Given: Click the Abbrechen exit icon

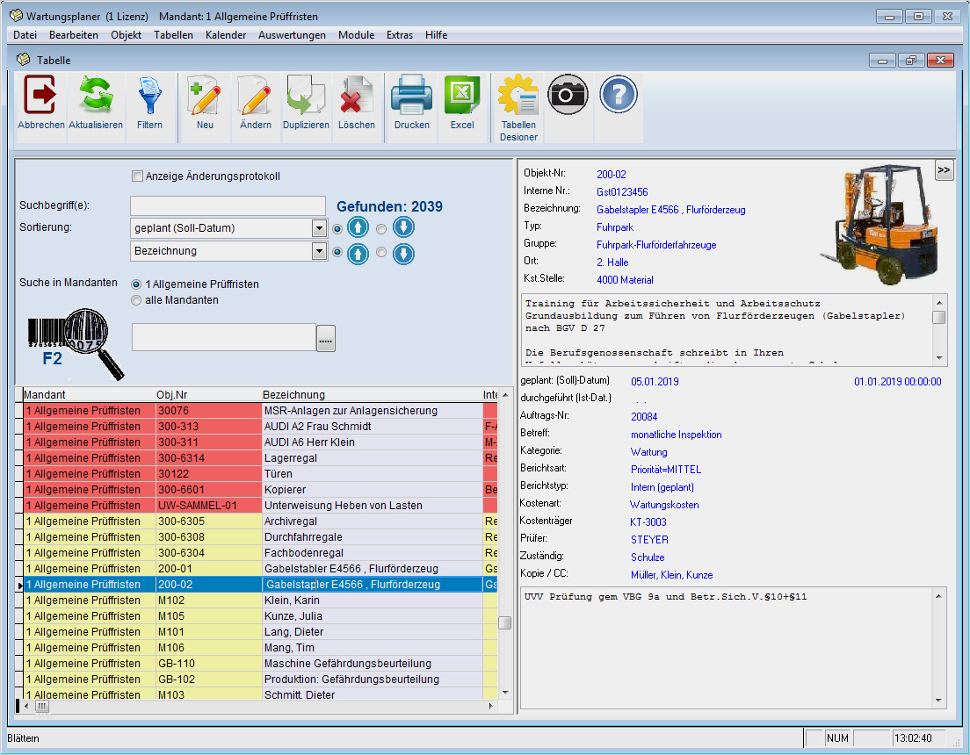Looking at the screenshot, I should tap(40, 96).
